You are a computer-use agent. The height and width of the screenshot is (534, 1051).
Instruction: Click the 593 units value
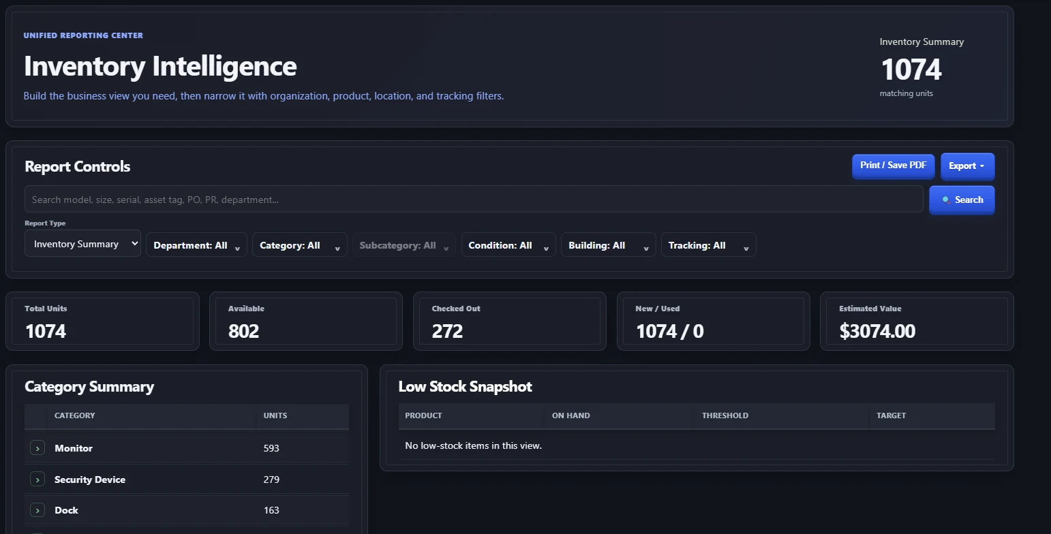[x=271, y=448]
